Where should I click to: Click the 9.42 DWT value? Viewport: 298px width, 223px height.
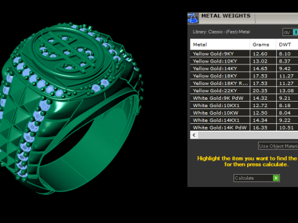point(285,69)
